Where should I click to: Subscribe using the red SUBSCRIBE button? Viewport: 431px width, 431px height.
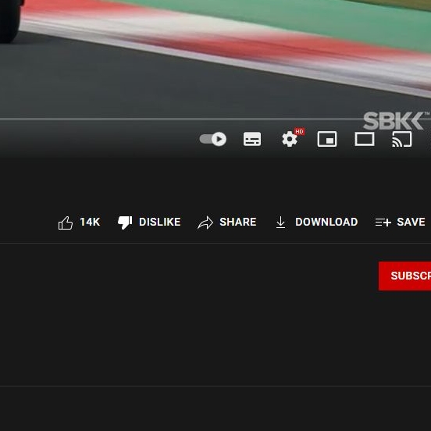[404, 276]
